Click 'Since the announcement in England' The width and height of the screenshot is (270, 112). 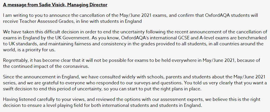pos(40,77)
